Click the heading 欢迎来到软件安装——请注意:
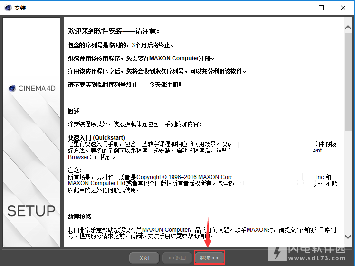This screenshot has width=355, height=266. 114,31
